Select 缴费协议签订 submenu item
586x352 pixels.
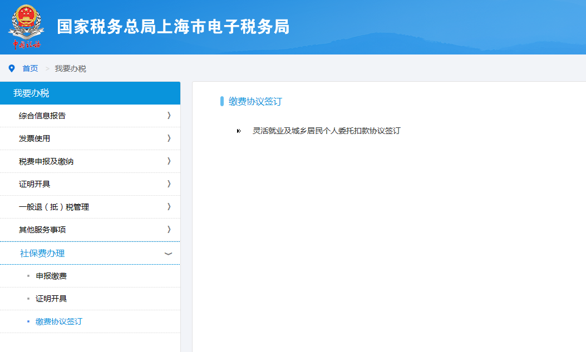[58, 321]
